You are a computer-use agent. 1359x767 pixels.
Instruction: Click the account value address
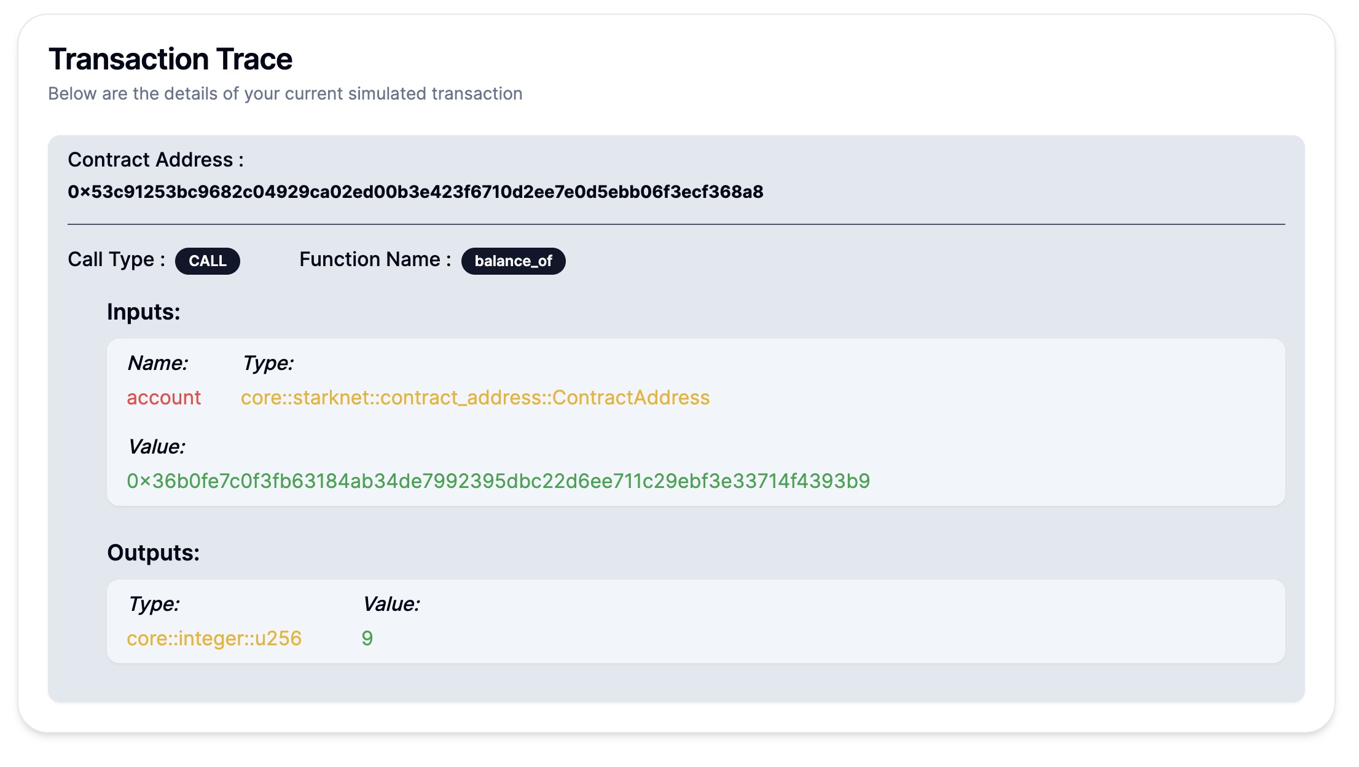coord(498,480)
